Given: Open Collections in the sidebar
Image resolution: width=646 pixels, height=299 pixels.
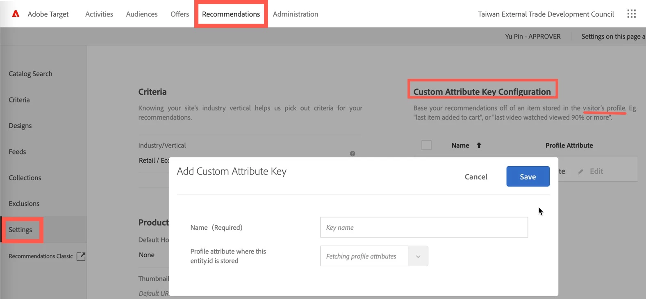Looking at the screenshot, I should tap(25, 178).
